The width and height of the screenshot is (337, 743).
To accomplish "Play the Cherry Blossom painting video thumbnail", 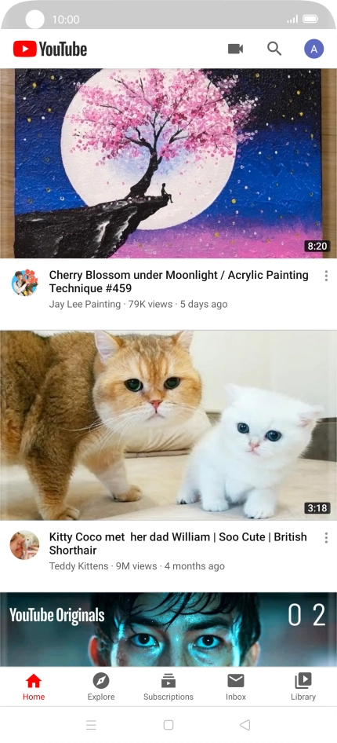I will coord(168,163).
